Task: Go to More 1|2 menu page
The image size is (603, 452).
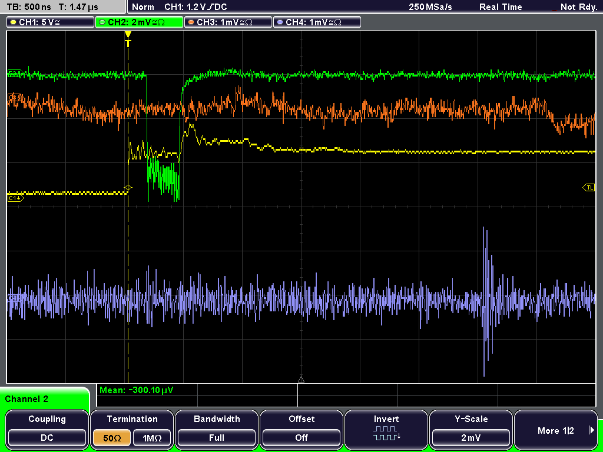Action: click(x=556, y=430)
